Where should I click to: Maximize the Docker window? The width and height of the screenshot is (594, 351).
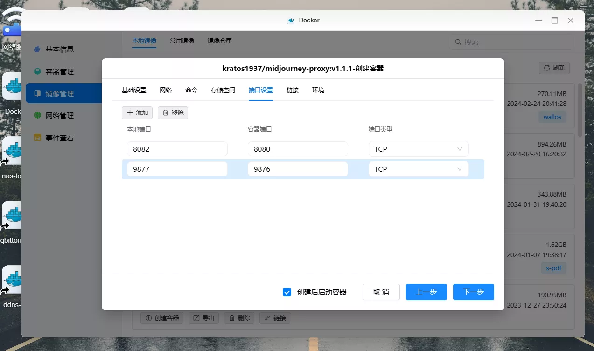pyautogui.click(x=555, y=21)
